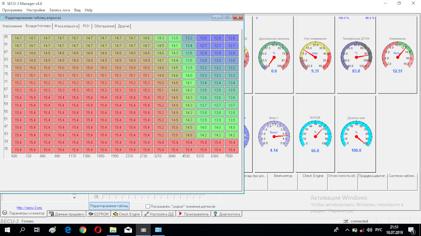Launch Google Chrome from the taskbar
Image resolution: width=421 pixels, height=236 pixels.
coord(83,230)
